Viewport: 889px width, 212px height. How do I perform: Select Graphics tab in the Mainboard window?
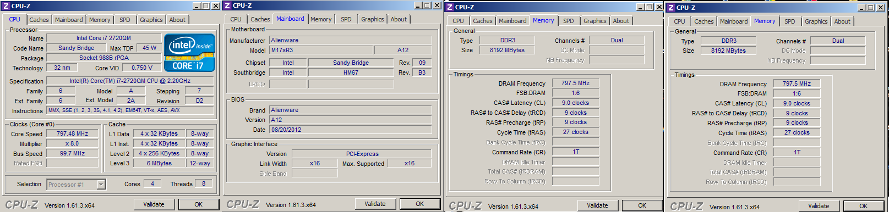click(x=373, y=19)
